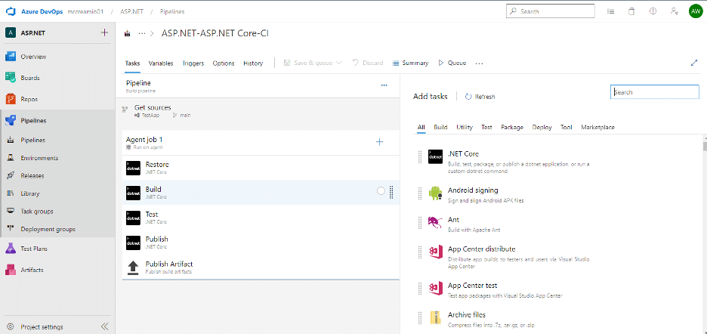This screenshot has height=334, width=707.
Task: Click the Pipelines breadcrumb link in the header
Action: tap(171, 12)
